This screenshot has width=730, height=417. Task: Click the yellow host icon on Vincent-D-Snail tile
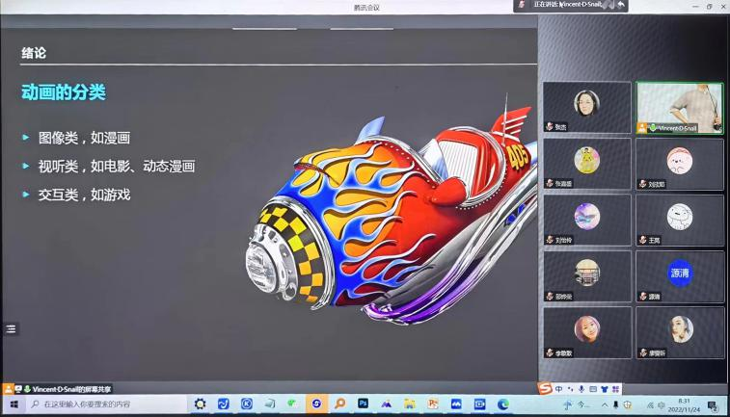[x=642, y=127]
